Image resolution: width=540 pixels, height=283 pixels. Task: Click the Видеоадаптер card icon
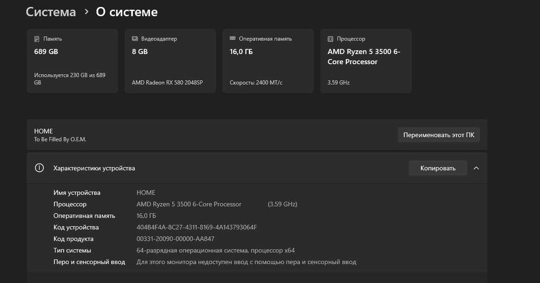[134, 38]
